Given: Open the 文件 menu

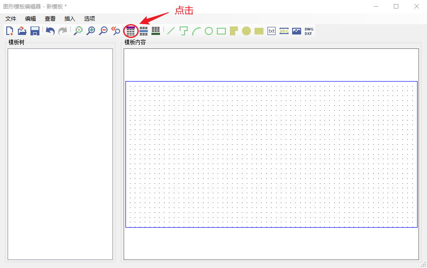Looking at the screenshot, I should [11, 18].
